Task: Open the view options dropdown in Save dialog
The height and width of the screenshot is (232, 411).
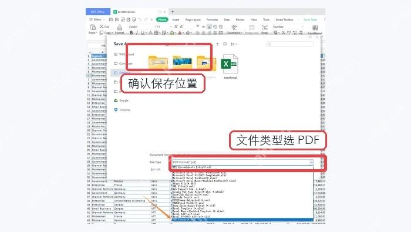Action: coord(234,44)
